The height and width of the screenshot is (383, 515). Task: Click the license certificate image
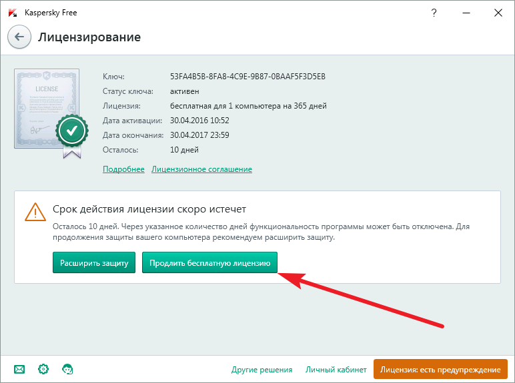click(47, 109)
